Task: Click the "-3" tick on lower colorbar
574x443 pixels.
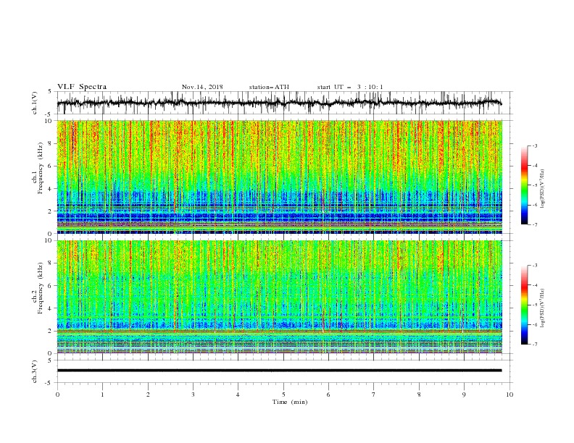Action: pyautogui.click(x=535, y=266)
